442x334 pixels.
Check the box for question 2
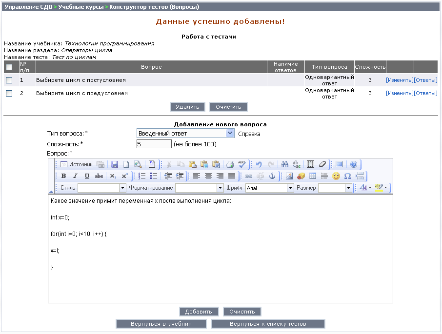(9, 93)
